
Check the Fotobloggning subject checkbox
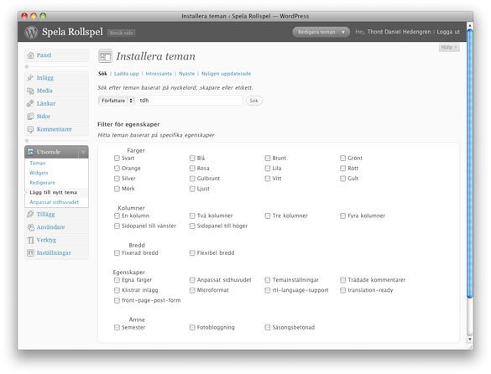click(192, 327)
